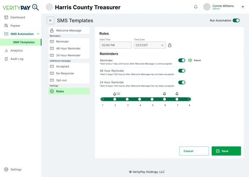Click the Welcome Message lock icon
Screen dimensions: 249x177
[52, 30]
